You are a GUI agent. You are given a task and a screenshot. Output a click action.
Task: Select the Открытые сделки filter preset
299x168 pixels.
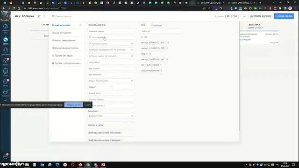(61, 25)
